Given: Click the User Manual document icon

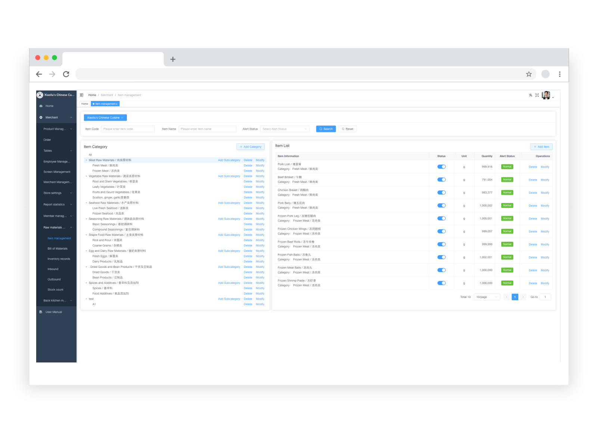Looking at the screenshot, I should (41, 312).
